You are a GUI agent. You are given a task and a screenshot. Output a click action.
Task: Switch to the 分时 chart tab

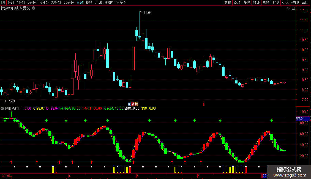pos(11,2)
